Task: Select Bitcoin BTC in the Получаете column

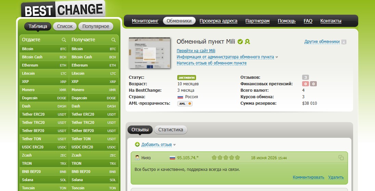Action: click(x=94, y=49)
